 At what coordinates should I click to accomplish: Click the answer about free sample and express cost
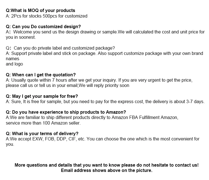105,101
